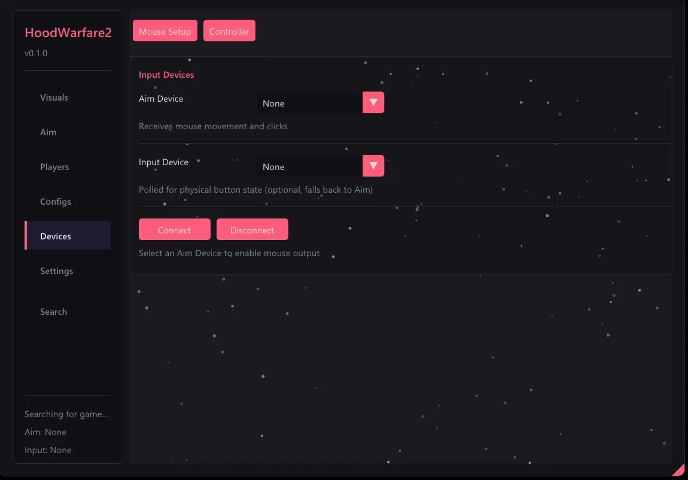
Task: Open the Search sidebar item
Action: pos(68,311)
